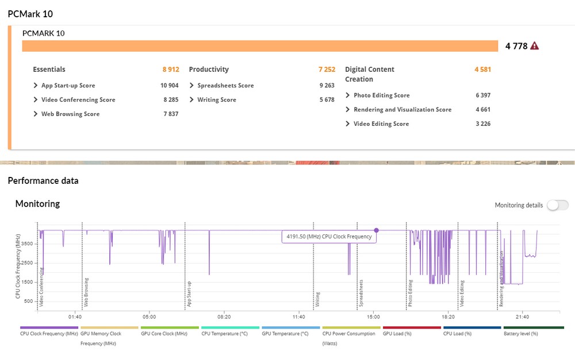Select CPU Temperature legend item
This screenshot has width=575, height=351.
pos(231,331)
